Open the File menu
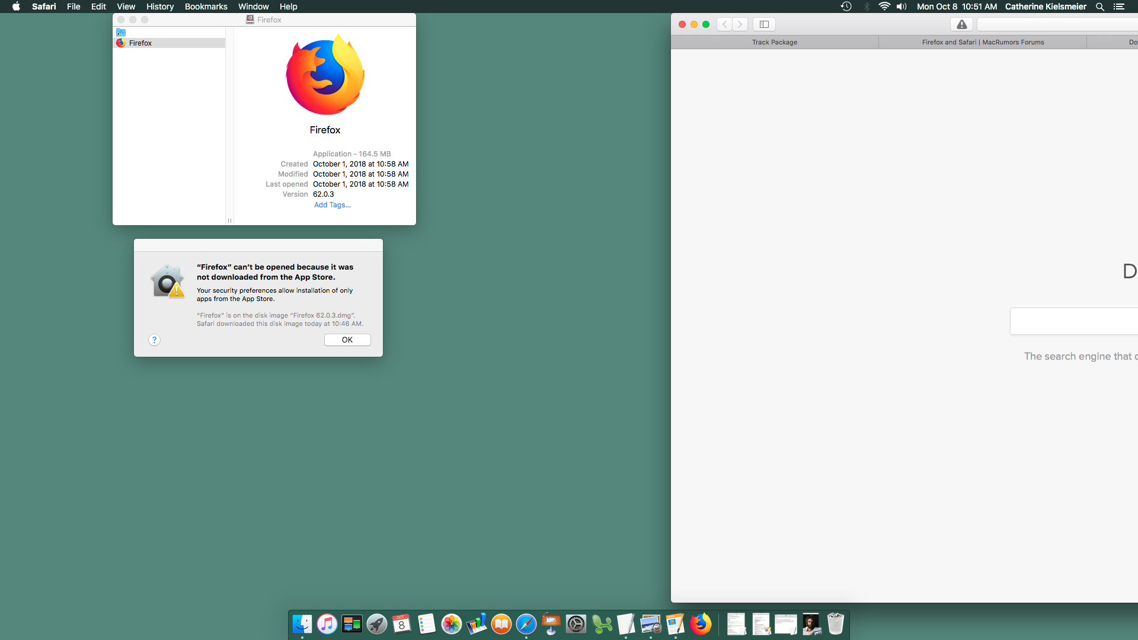1138x640 pixels. pyautogui.click(x=73, y=7)
